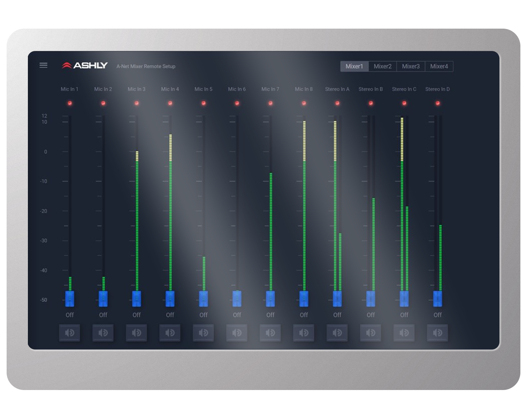Click the Ashly logo

click(85, 65)
